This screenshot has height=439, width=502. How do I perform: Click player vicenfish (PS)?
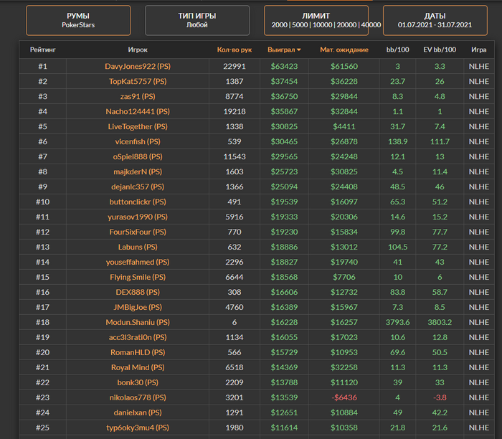(137, 141)
